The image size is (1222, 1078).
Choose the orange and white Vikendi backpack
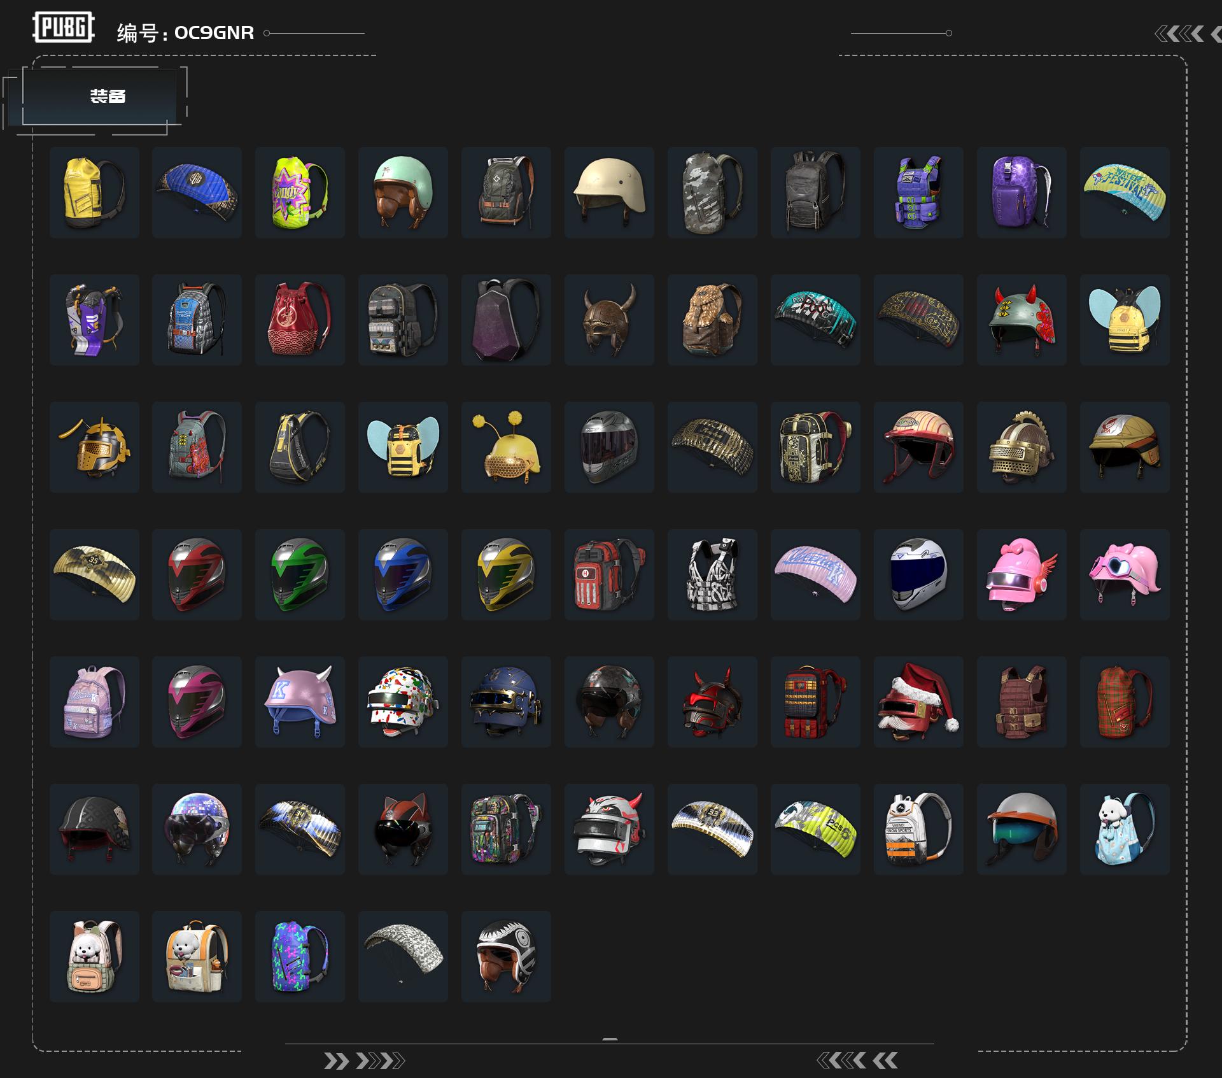point(918,829)
